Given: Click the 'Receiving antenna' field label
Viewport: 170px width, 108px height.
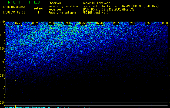Looking at the screenshot, I should point(62,13).
